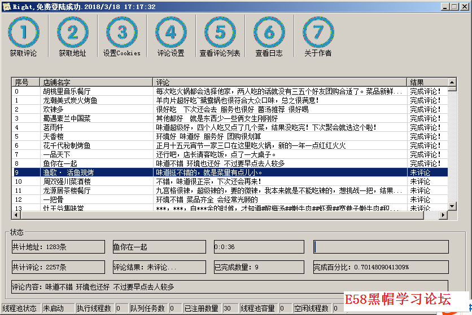Click the list's scroll up arrow

click(x=452, y=82)
